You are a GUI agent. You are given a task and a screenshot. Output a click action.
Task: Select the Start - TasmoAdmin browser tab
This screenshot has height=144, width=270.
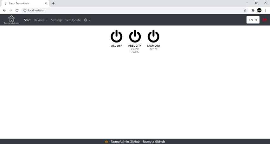click(x=25, y=3)
